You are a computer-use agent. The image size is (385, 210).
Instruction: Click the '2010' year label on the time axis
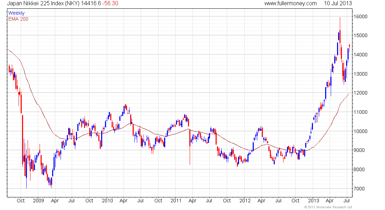(x=107, y=201)
